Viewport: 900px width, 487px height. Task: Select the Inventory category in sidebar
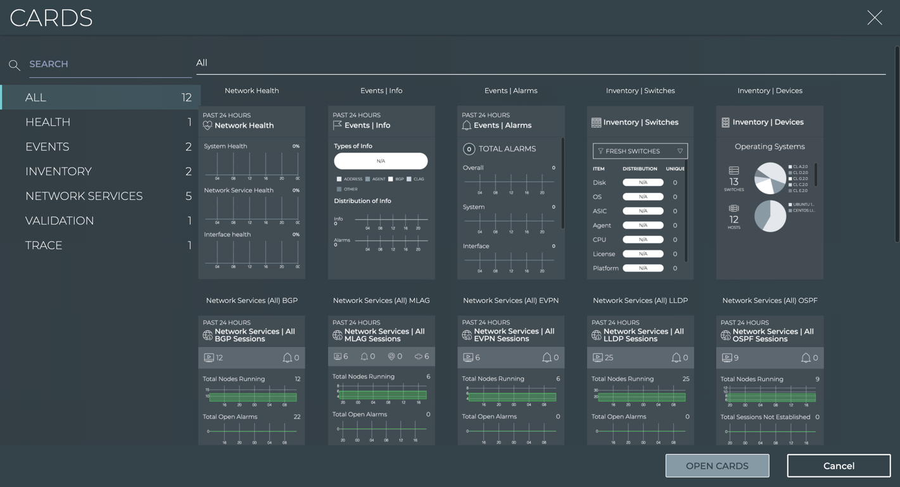[58, 171]
